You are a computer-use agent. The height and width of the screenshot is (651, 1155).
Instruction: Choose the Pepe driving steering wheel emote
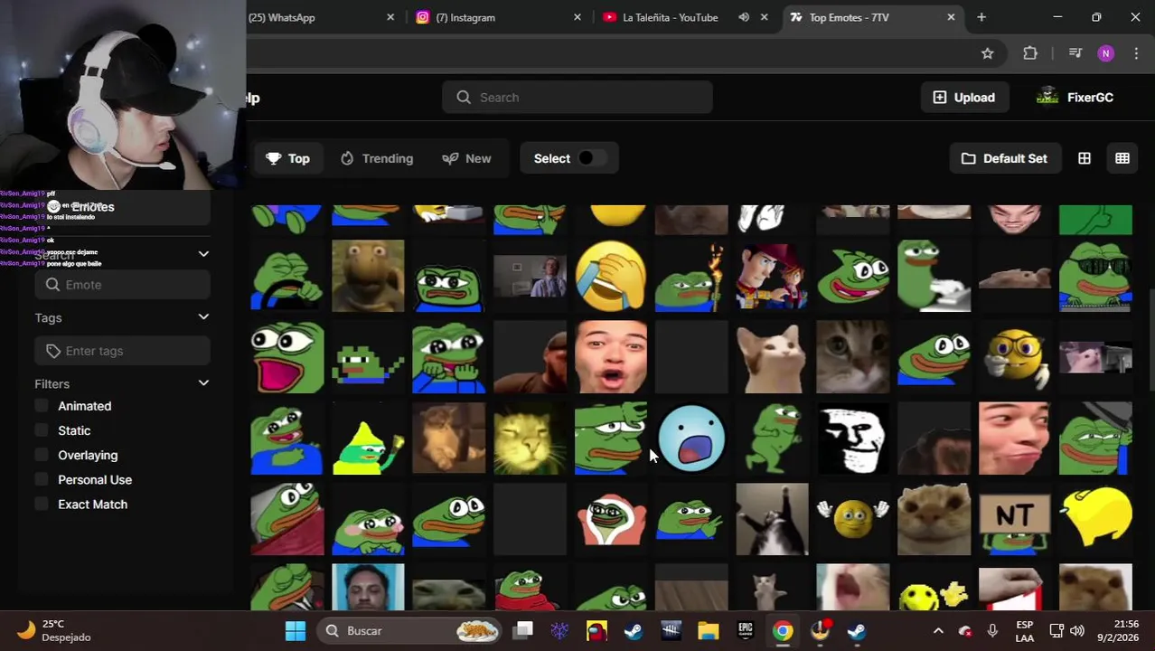coord(286,276)
